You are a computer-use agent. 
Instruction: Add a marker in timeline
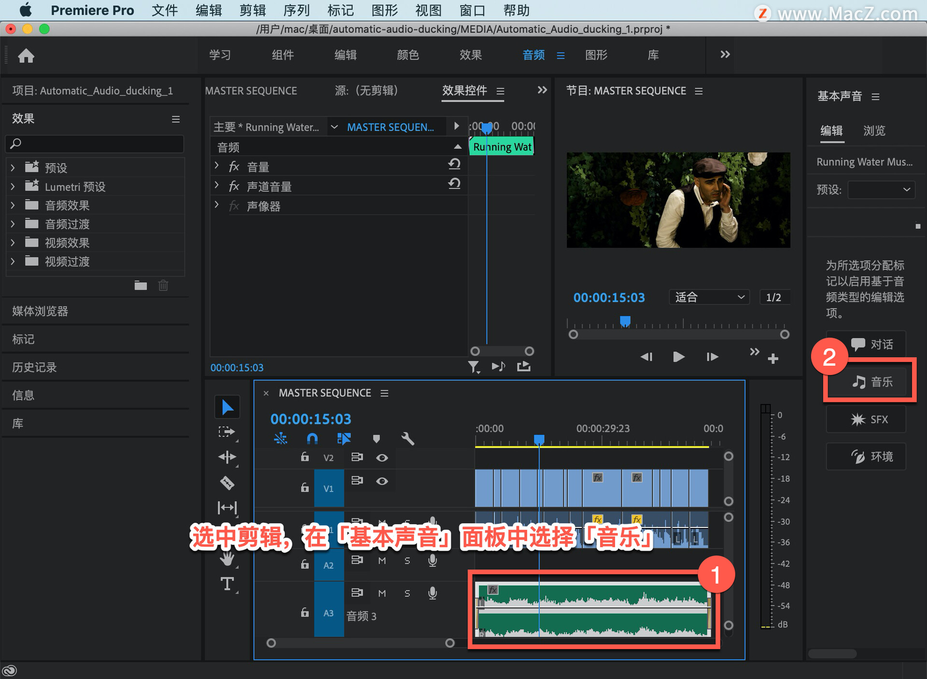coord(377,439)
